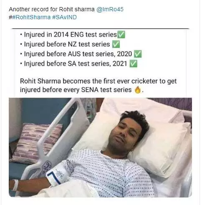202x205 pixels.
Task: Click green check beside AUS series 2020
Action: (x=138, y=54)
